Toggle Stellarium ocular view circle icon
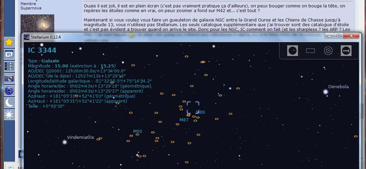This screenshot has width=366, height=169. [x=293, y=51]
